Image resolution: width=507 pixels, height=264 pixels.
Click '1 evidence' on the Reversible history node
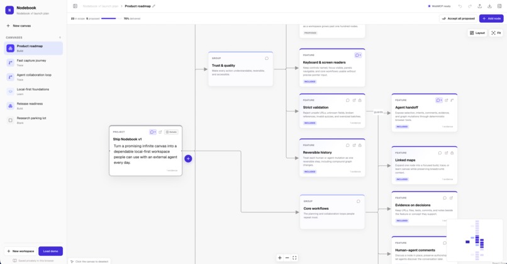355,171
